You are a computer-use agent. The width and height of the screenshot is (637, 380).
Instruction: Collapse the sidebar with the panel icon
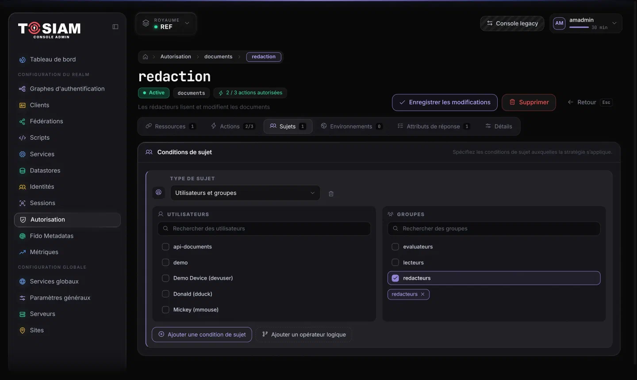pos(115,27)
